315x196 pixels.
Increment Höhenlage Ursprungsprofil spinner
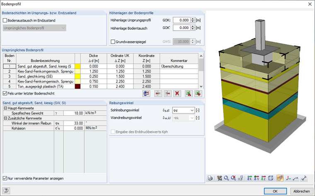click(x=193, y=19)
